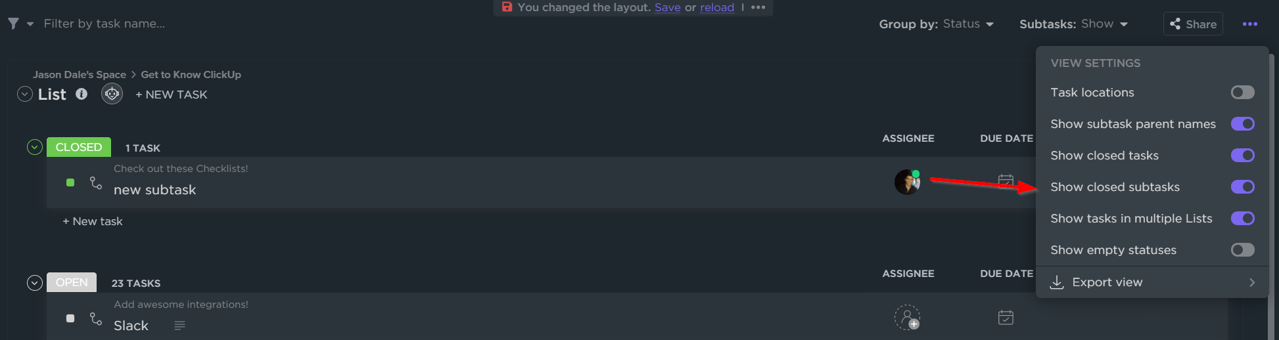Click Show tasks in multiple Lists option

tap(1131, 219)
